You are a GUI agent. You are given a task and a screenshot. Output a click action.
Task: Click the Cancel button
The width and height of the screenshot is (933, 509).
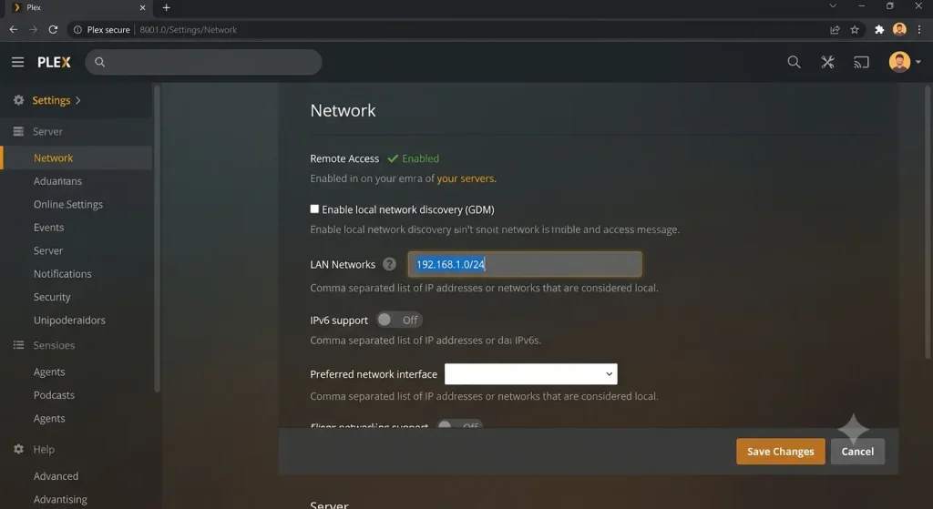click(857, 452)
